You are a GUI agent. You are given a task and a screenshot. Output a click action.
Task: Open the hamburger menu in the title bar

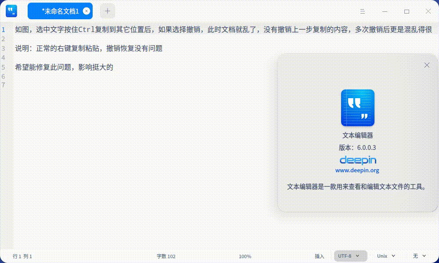(362, 11)
